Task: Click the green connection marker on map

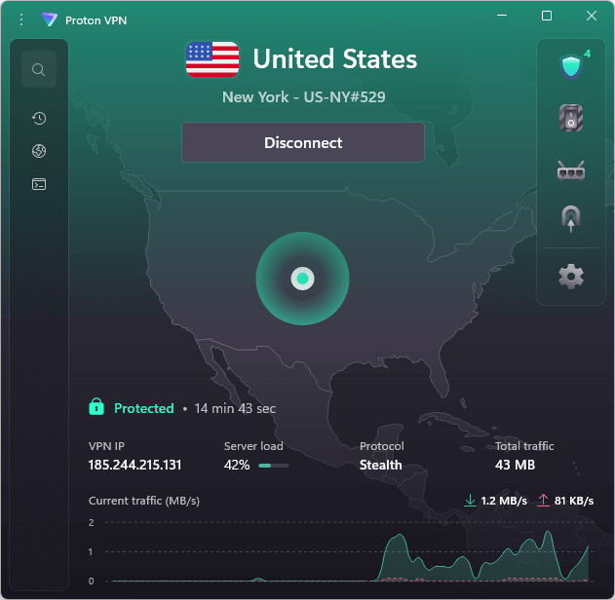Action: tap(302, 279)
